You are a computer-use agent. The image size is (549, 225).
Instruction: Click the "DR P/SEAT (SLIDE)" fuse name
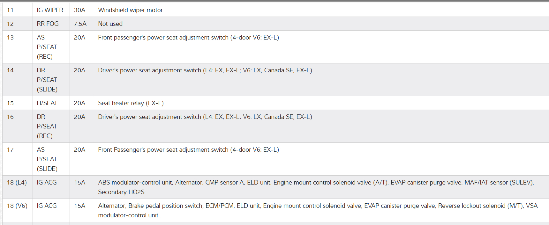coord(47,80)
